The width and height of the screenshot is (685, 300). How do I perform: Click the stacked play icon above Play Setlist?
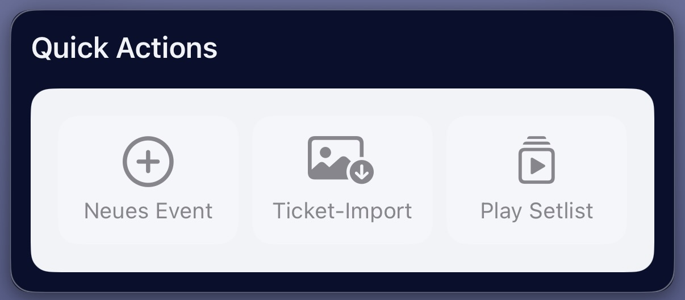[x=537, y=160]
